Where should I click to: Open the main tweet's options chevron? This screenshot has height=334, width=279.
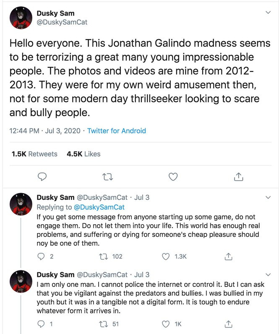click(269, 13)
